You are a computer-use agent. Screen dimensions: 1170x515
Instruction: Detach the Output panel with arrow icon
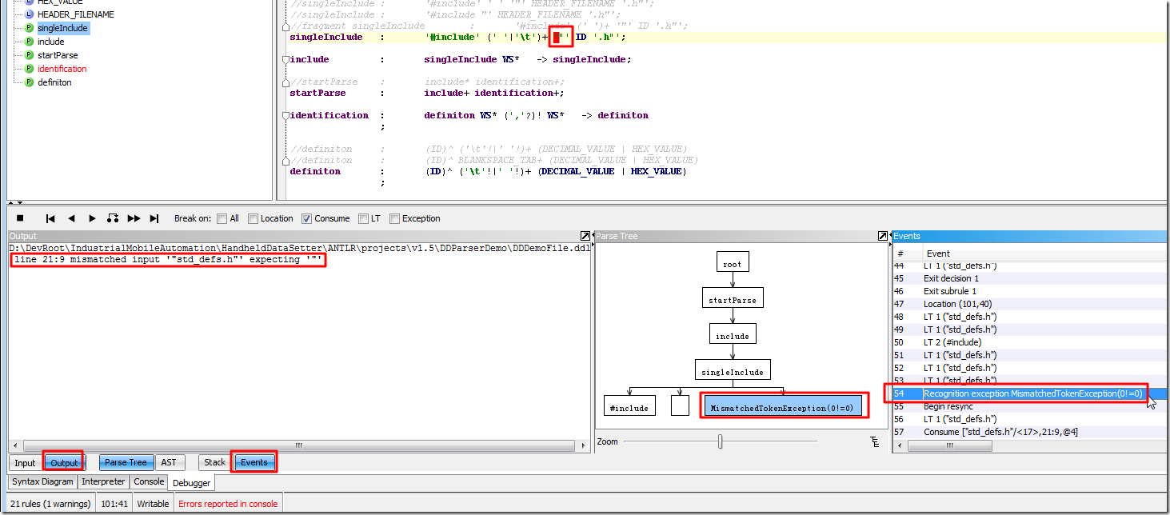pos(585,236)
